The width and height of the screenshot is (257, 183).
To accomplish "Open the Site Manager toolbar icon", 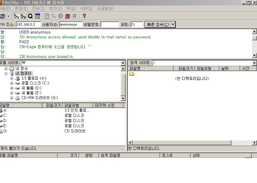I will (x=3, y=16).
